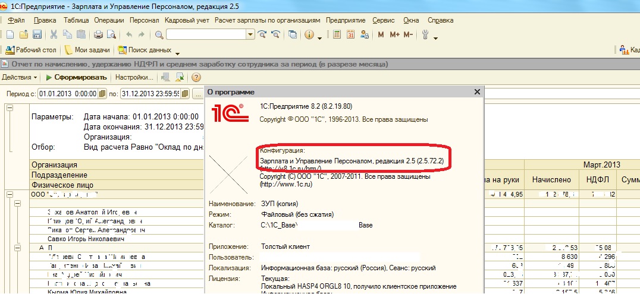Click the period end date field
This screenshot has height=294, width=640.
click(151, 93)
